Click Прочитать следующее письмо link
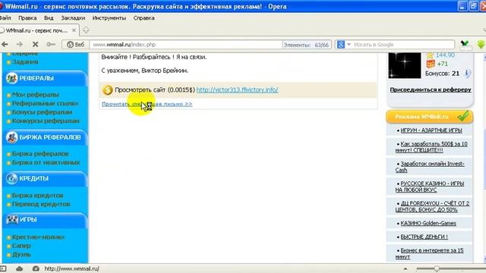The width and height of the screenshot is (486, 273). click(147, 104)
